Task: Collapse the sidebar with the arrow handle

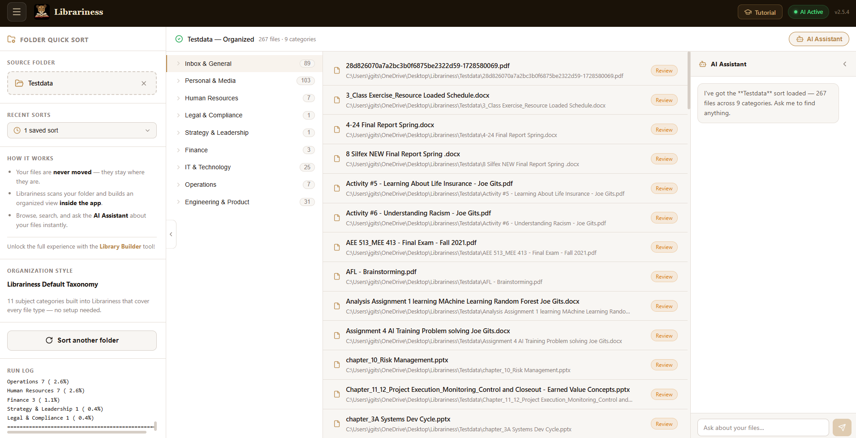Action: (171, 234)
